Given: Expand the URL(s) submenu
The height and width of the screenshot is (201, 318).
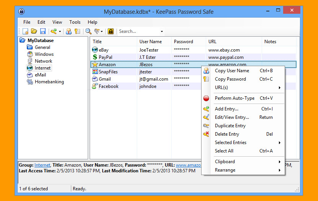Looking at the screenshot, I should (x=243, y=88).
